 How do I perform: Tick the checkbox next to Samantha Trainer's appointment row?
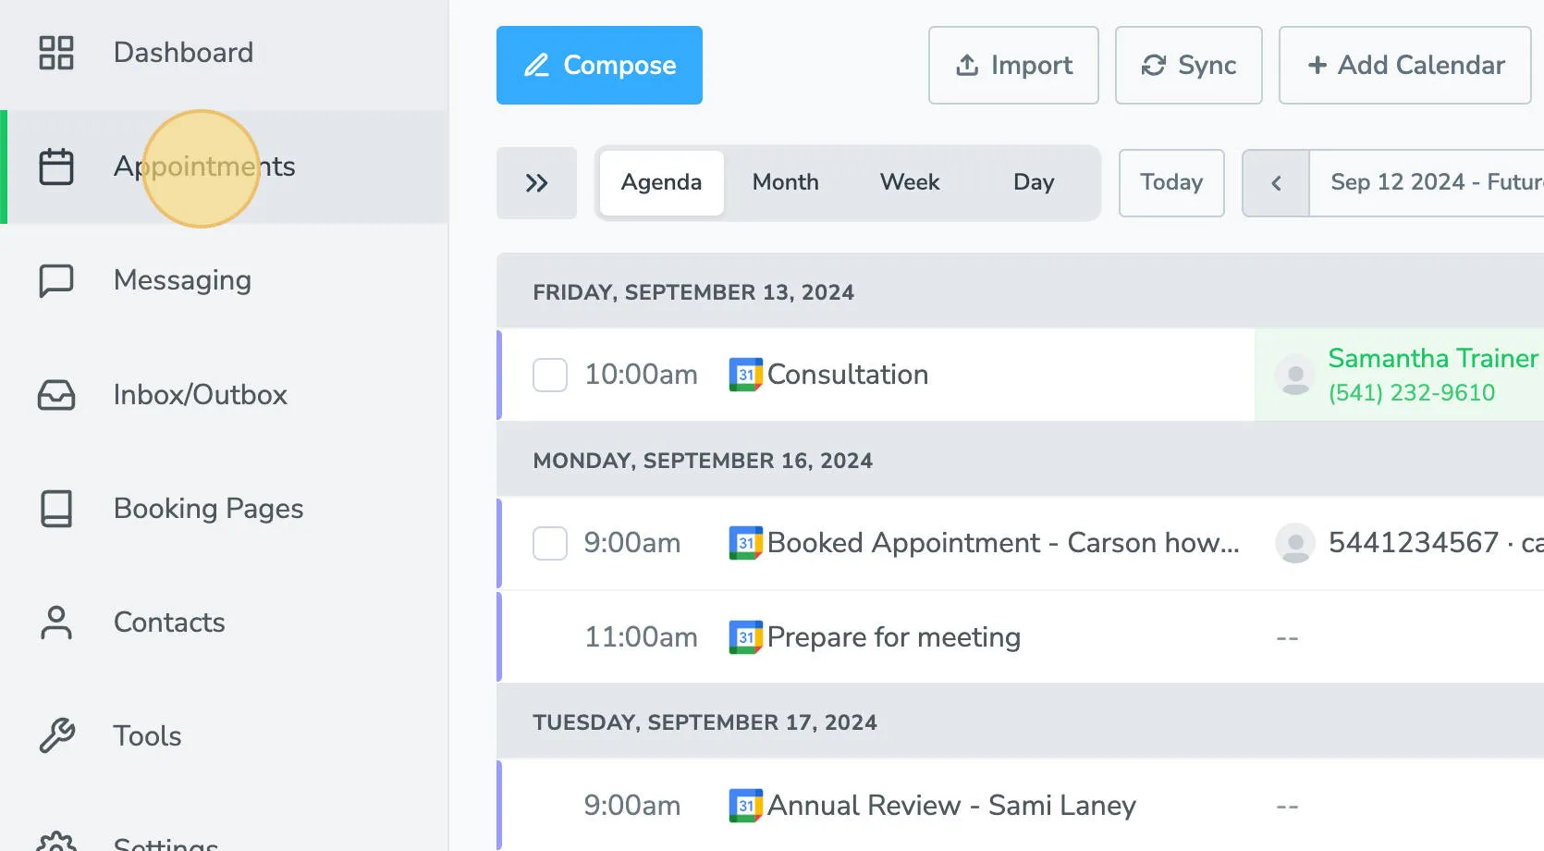click(x=549, y=375)
